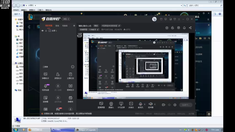
Task: Edit the 英雄联盟 category label
Action: coord(89,30)
